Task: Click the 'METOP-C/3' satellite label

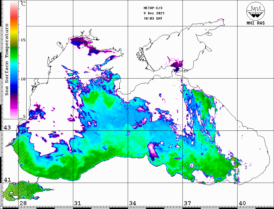Action: [153, 8]
